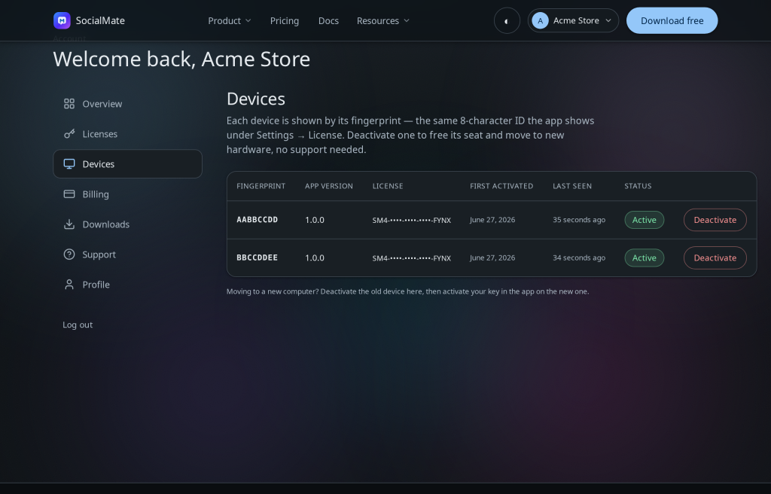
Task: Click the 'Moving to a new computer?' note
Action: coord(407,291)
